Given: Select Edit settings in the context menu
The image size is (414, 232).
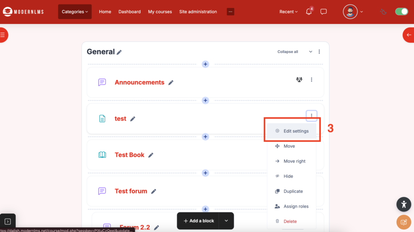Looking at the screenshot, I should pos(296,131).
